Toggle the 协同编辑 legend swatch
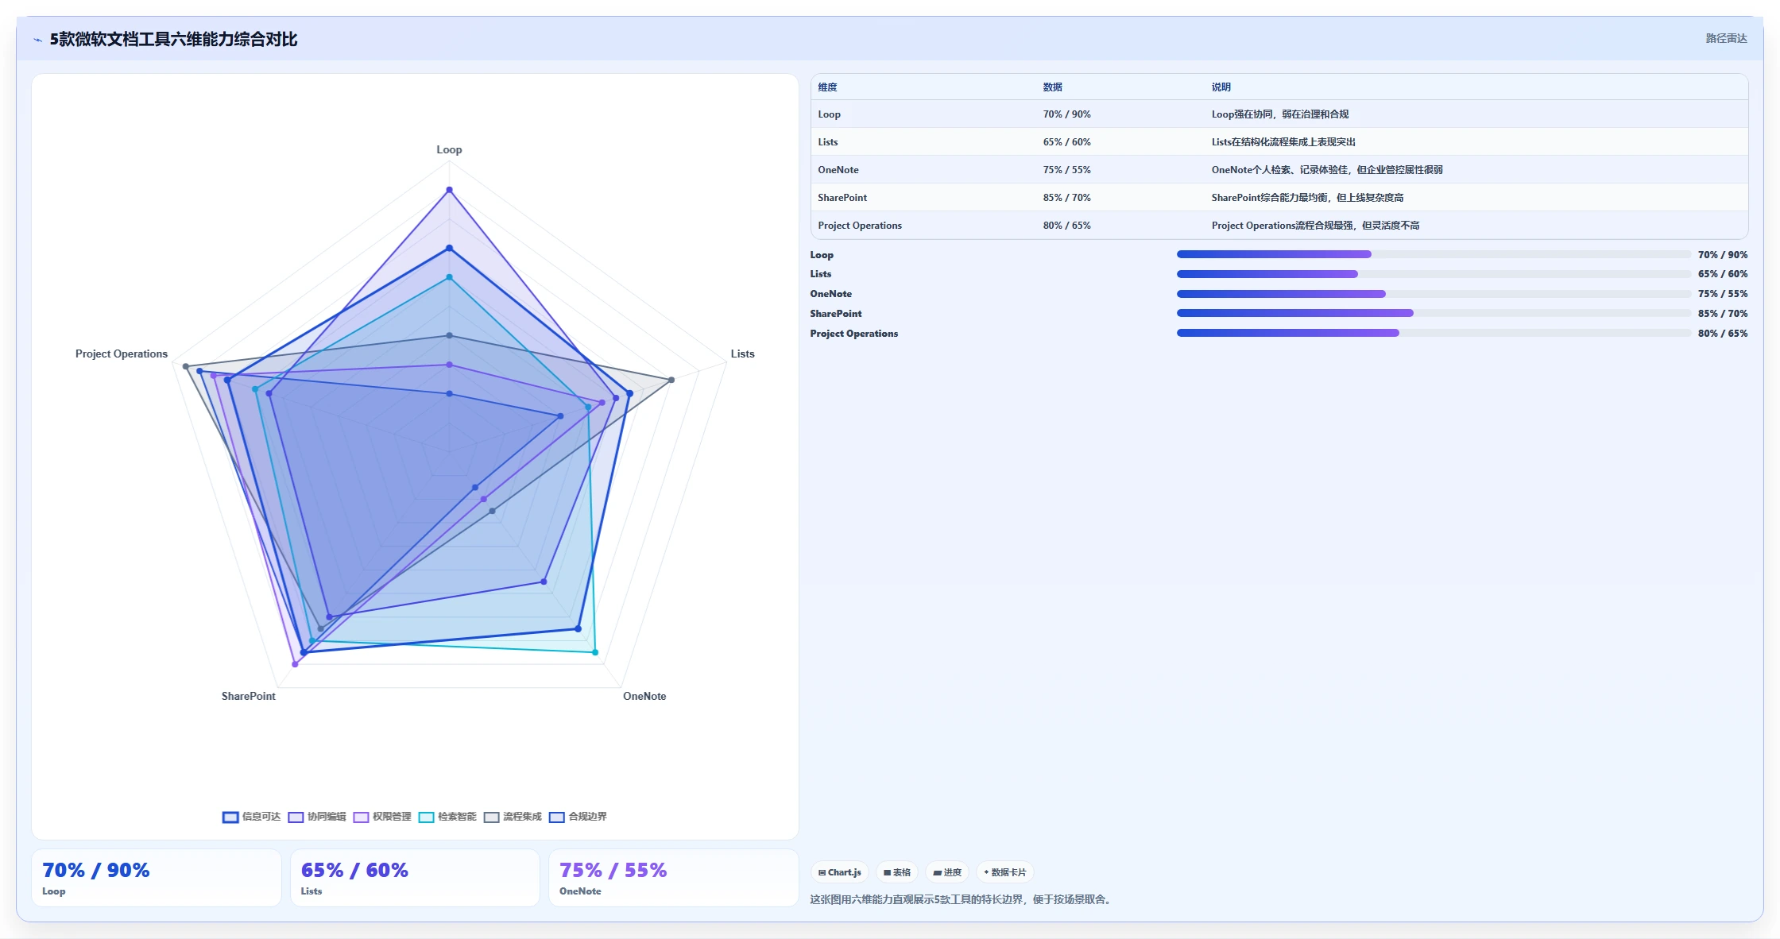1780x939 pixels. coord(296,817)
